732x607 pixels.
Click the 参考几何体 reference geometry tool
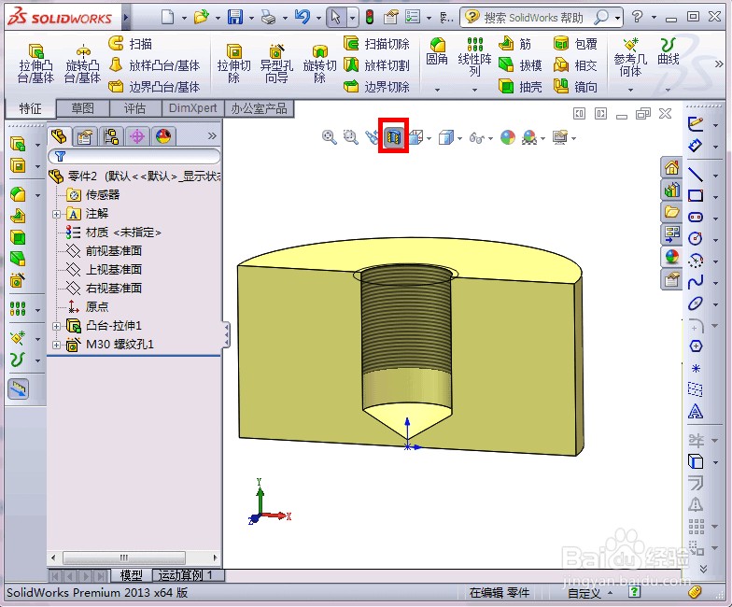[630, 57]
